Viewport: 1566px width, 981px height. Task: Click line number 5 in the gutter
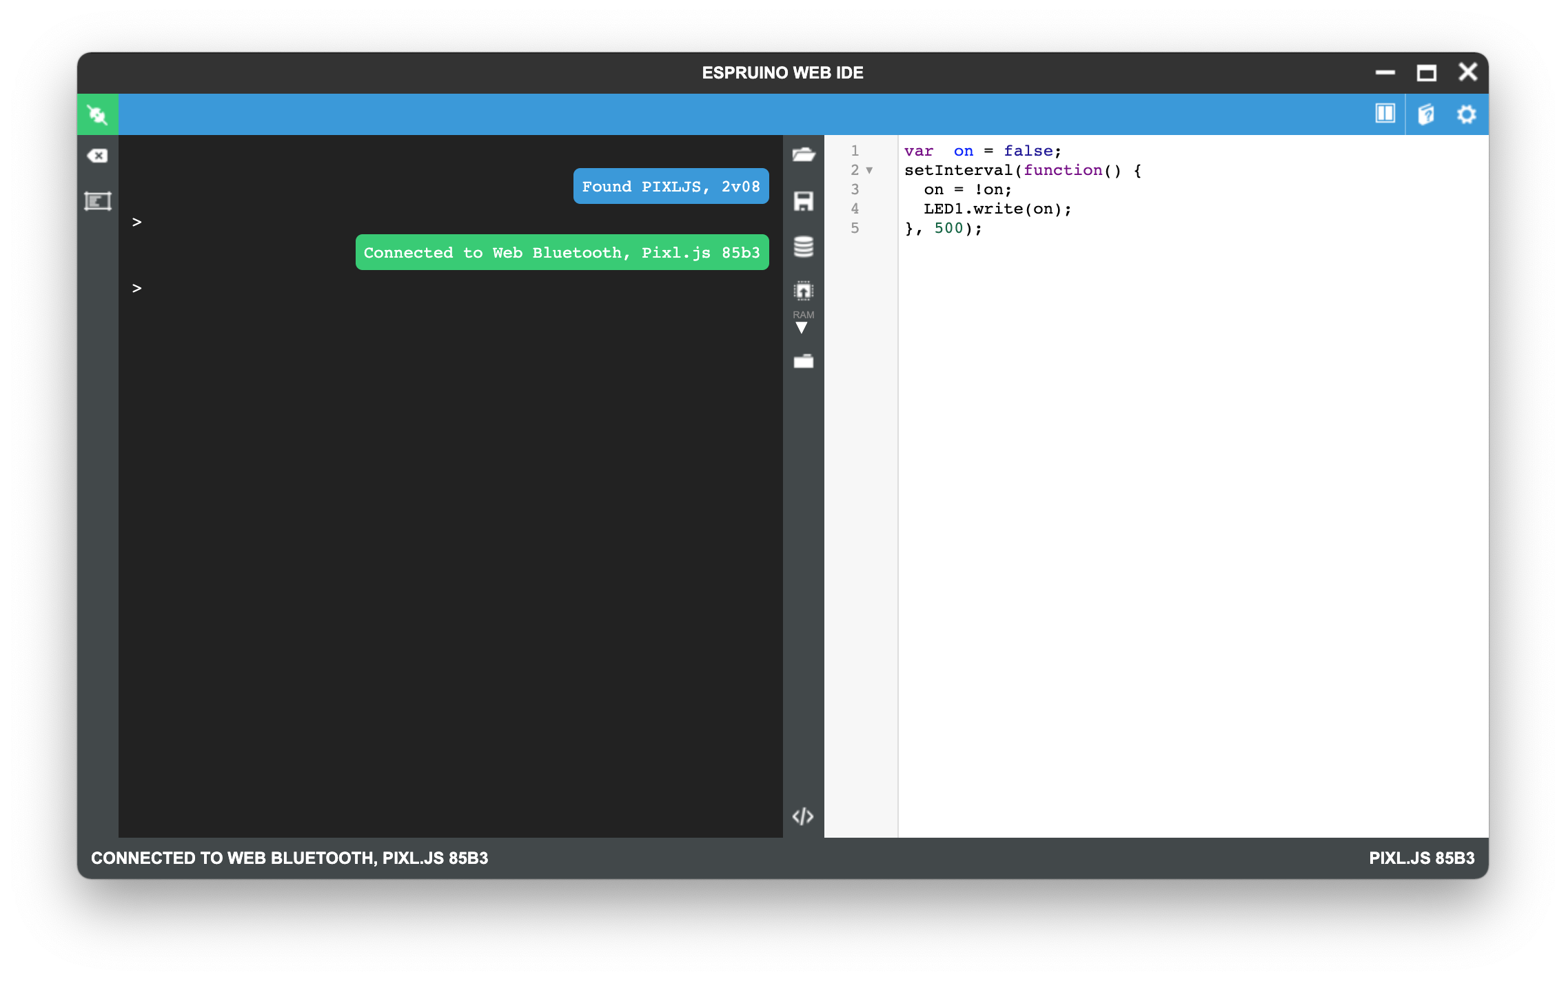click(x=855, y=228)
